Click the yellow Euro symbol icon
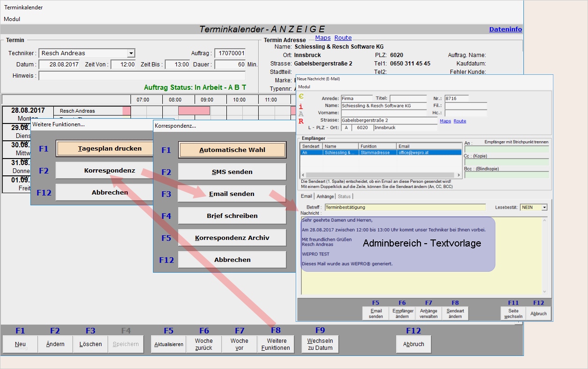This screenshot has height=369, width=588. [x=301, y=97]
